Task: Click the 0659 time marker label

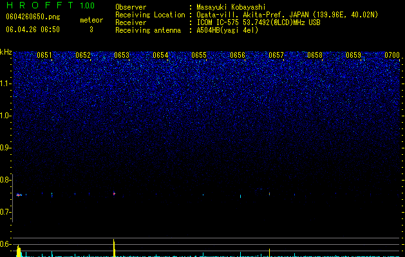Action: click(x=353, y=55)
